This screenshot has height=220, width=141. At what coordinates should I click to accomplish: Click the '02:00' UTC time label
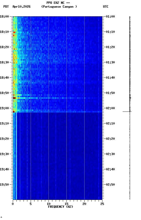coord(110,108)
